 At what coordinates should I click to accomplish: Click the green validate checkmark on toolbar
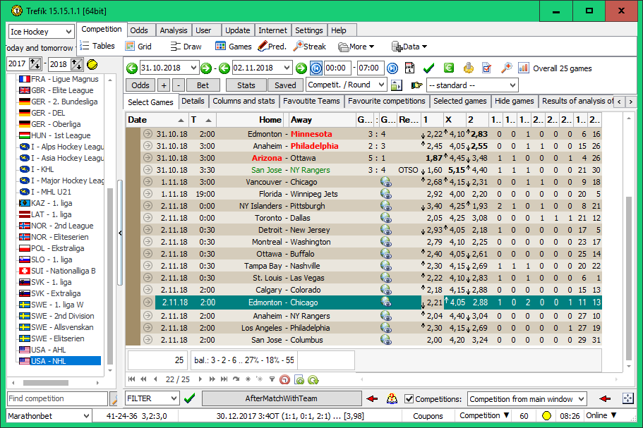pyautogui.click(x=429, y=68)
